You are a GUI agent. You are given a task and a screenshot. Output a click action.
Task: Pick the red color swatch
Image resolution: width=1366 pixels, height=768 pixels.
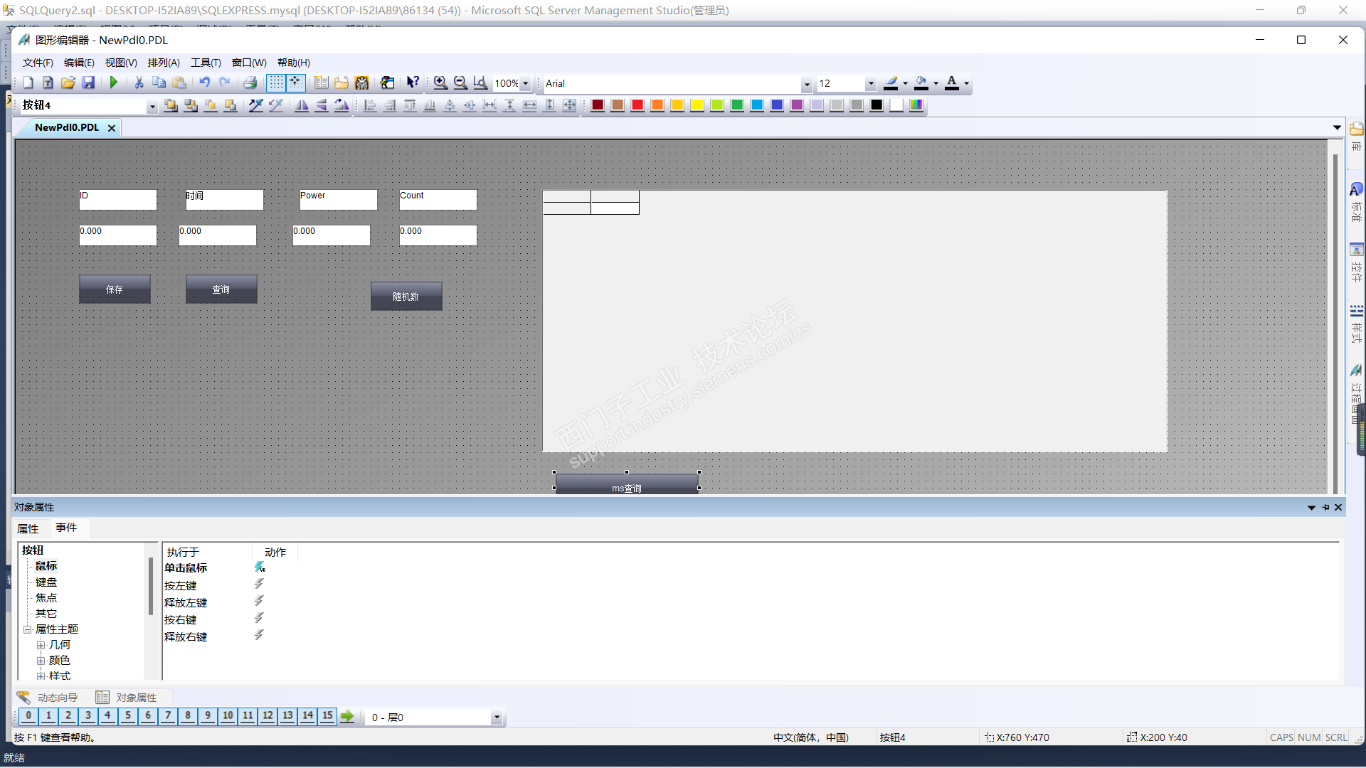pyautogui.click(x=637, y=105)
